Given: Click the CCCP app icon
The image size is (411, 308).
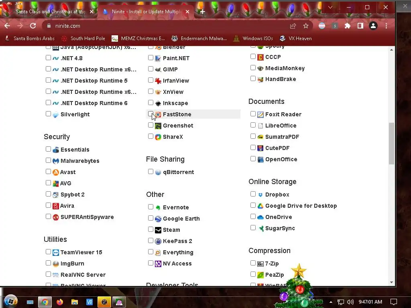Looking at the screenshot, I should point(260,57).
